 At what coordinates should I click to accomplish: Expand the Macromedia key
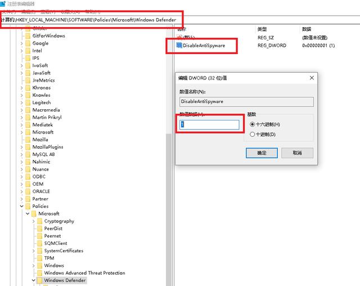point(21,110)
